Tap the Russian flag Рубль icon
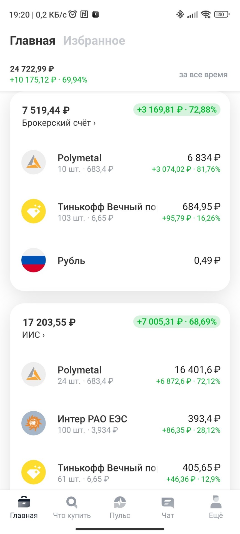The width and height of the screenshot is (240, 534). click(x=34, y=260)
